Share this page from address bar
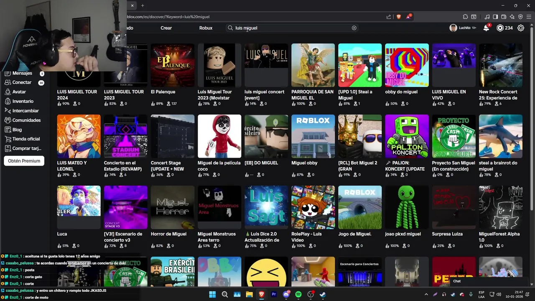This screenshot has height=301, width=535. pos(389,17)
